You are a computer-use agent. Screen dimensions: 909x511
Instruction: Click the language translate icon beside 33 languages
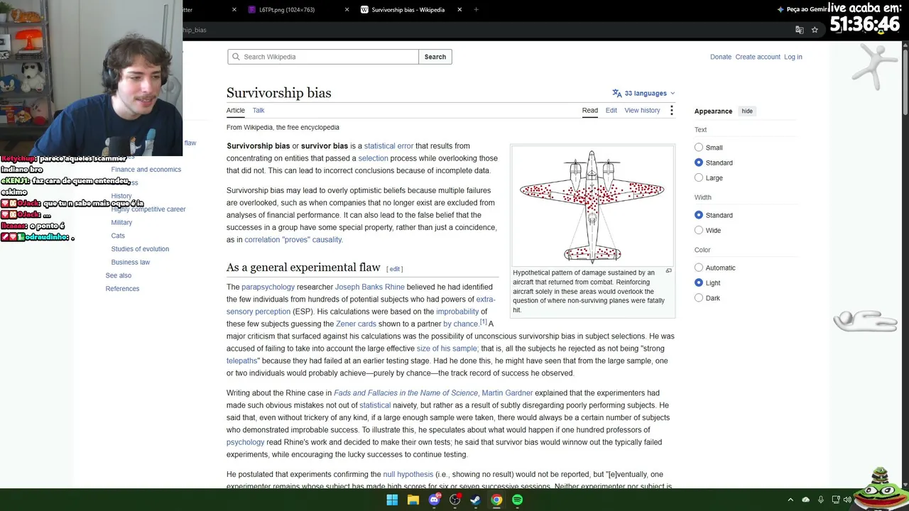(x=617, y=93)
